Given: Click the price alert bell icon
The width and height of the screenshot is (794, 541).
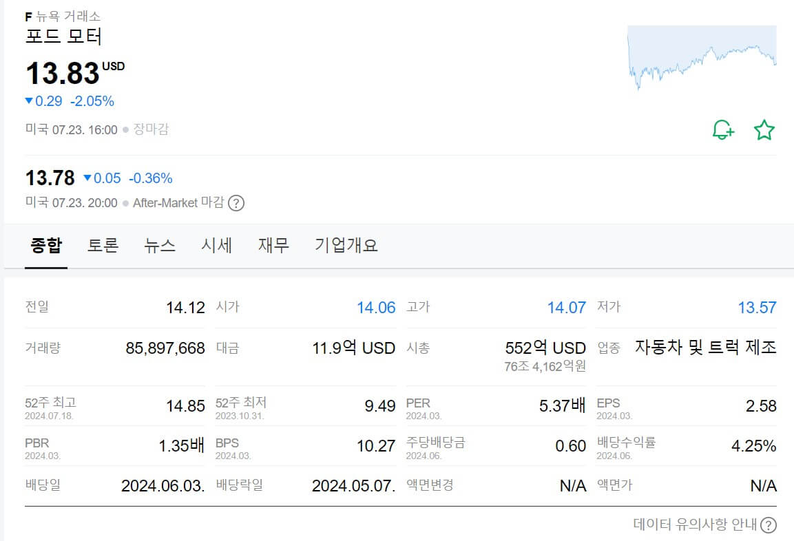Looking at the screenshot, I should (722, 129).
